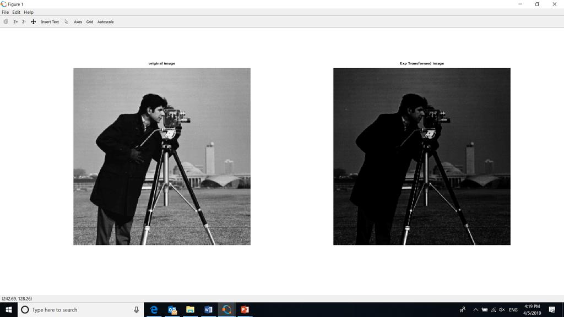Open the Edit menu

click(x=16, y=12)
